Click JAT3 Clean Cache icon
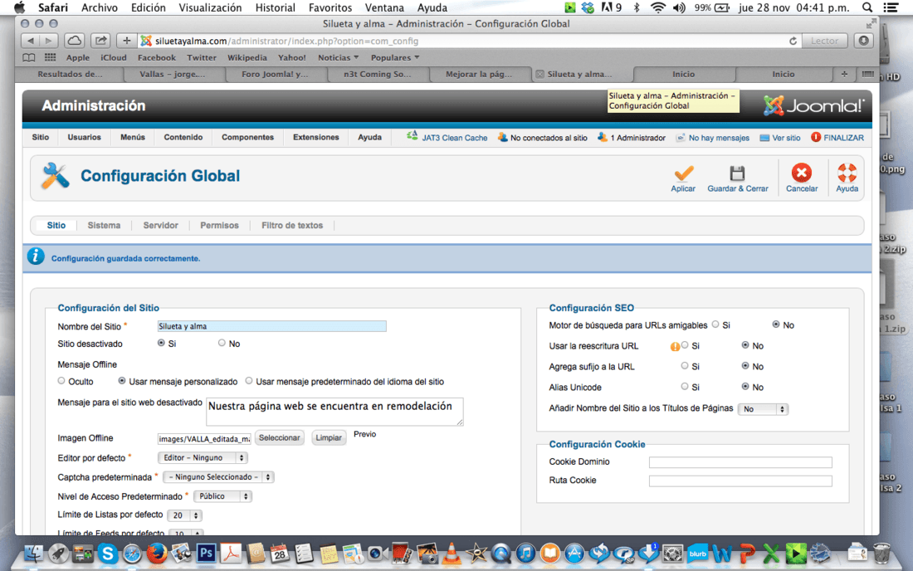 [x=413, y=136]
